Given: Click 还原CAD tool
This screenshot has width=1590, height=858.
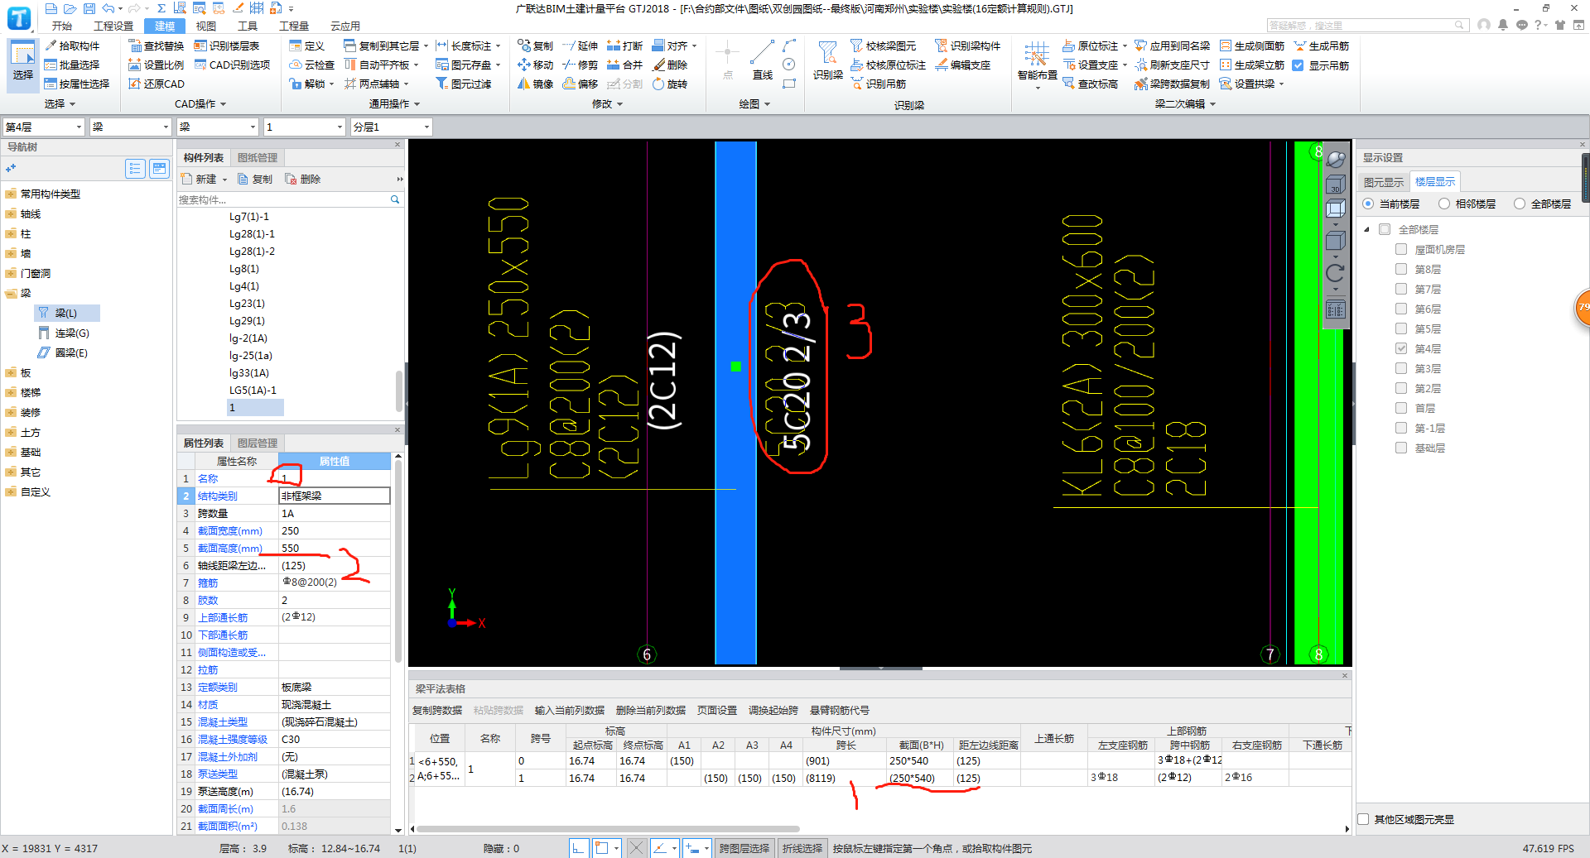Looking at the screenshot, I should 157,84.
